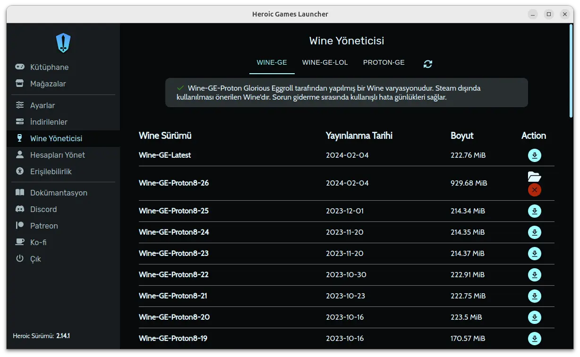The height and width of the screenshot is (357, 580).
Task: Click the 223.5 MiB size value
Action: pos(466,317)
